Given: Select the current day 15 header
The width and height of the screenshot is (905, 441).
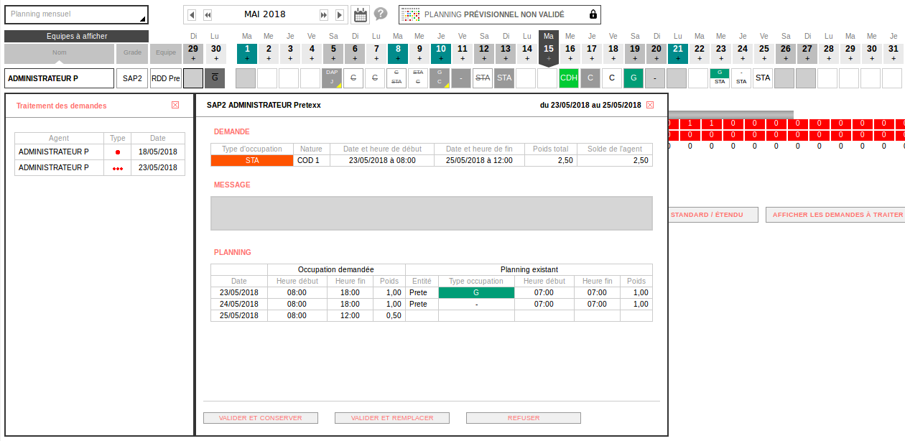Looking at the screenshot, I should tap(548, 49).
